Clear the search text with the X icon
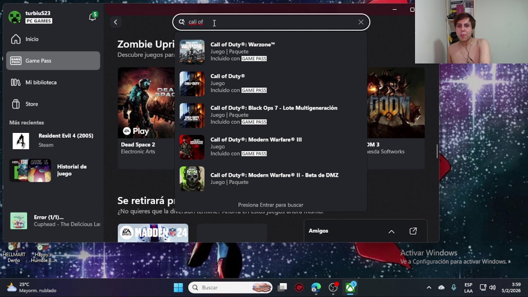528x297 pixels. pos(361,22)
